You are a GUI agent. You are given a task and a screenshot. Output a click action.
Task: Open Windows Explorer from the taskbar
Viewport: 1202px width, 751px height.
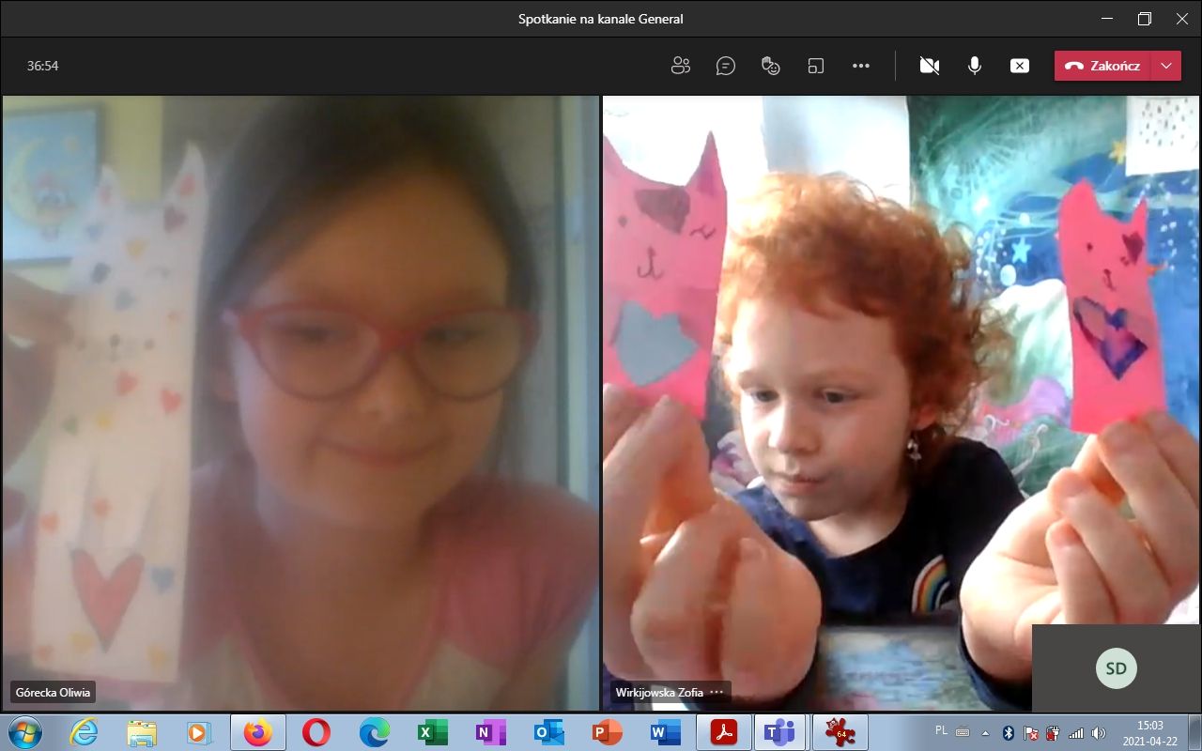pyautogui.click(x=142, y=732)
